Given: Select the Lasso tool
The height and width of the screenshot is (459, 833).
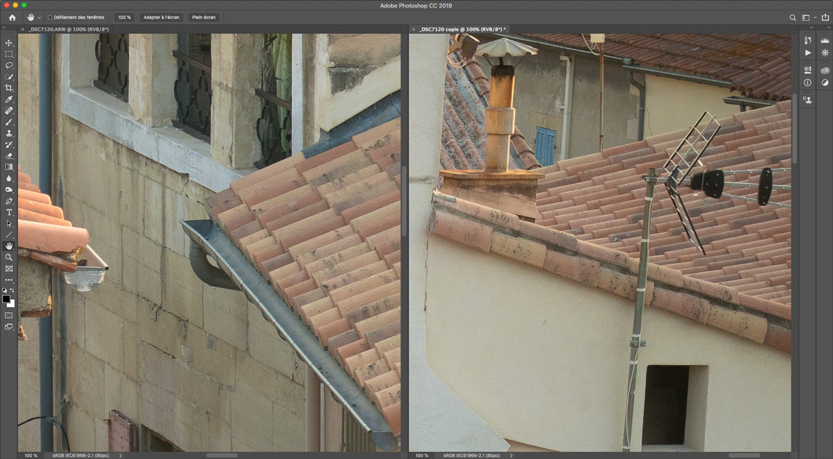Looking at the screenshot, I should (9, 65).
